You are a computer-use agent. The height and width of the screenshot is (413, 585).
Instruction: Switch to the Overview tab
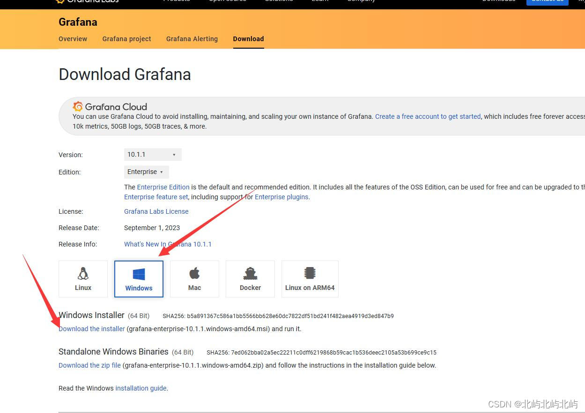(73, 39)
